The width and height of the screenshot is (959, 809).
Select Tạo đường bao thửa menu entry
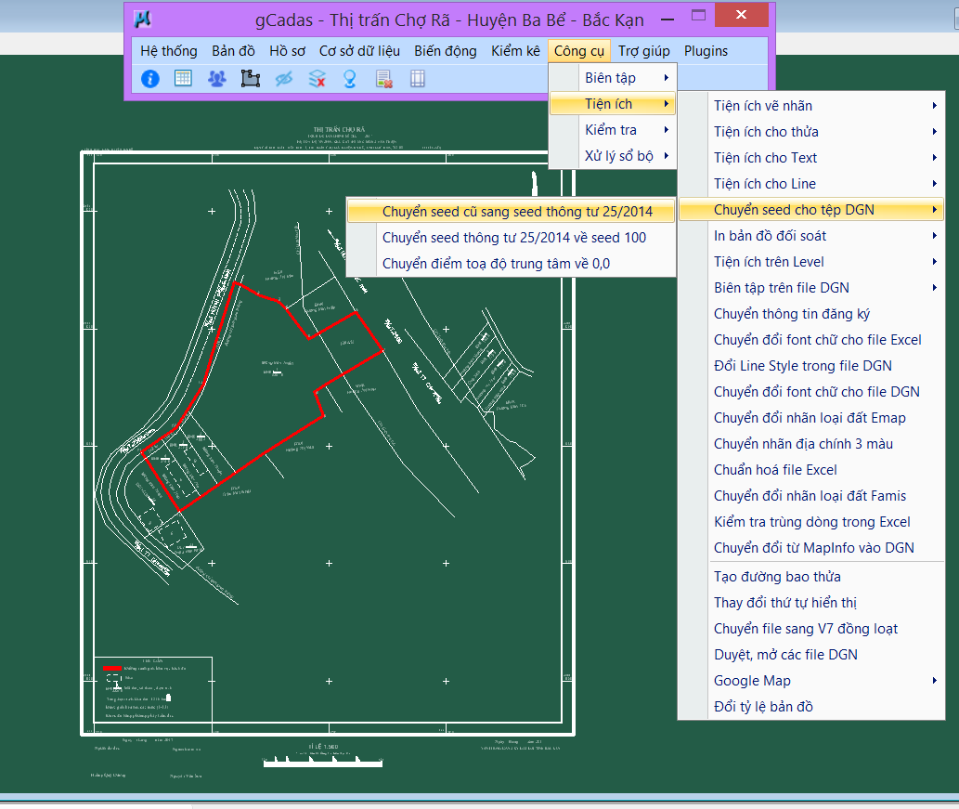(777, 577)
